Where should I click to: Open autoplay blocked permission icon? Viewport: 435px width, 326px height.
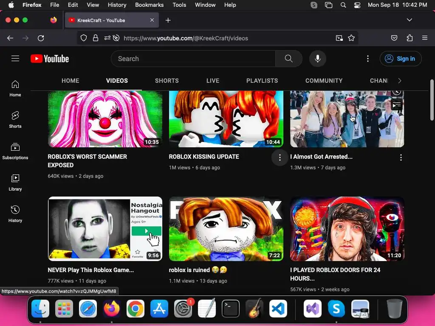(x=116, y=38)
